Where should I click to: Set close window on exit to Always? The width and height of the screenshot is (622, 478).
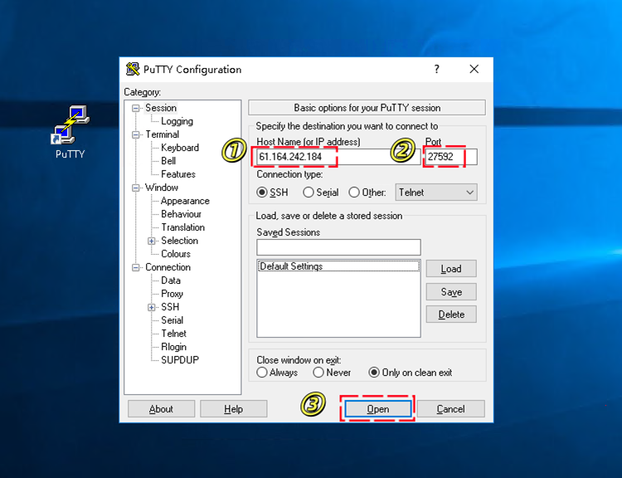click(262, 373)
